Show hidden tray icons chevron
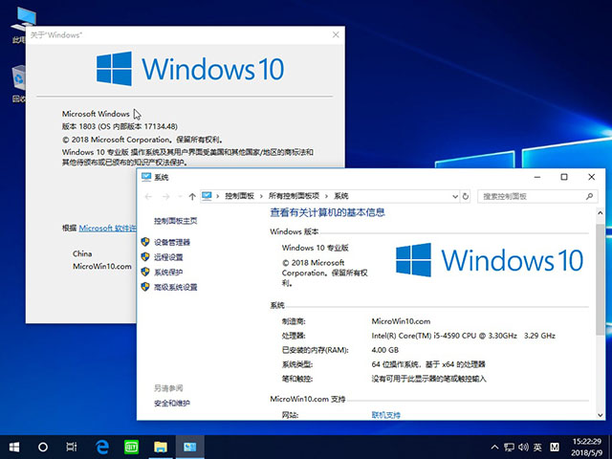The image size is (612, 459). pyautogui.click(x=494, y=447)
